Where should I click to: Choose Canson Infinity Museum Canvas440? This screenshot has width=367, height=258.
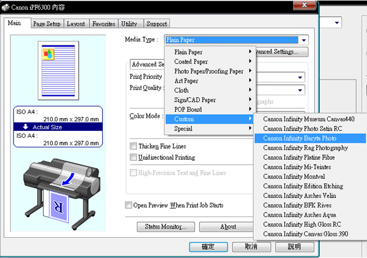(310, 119)
